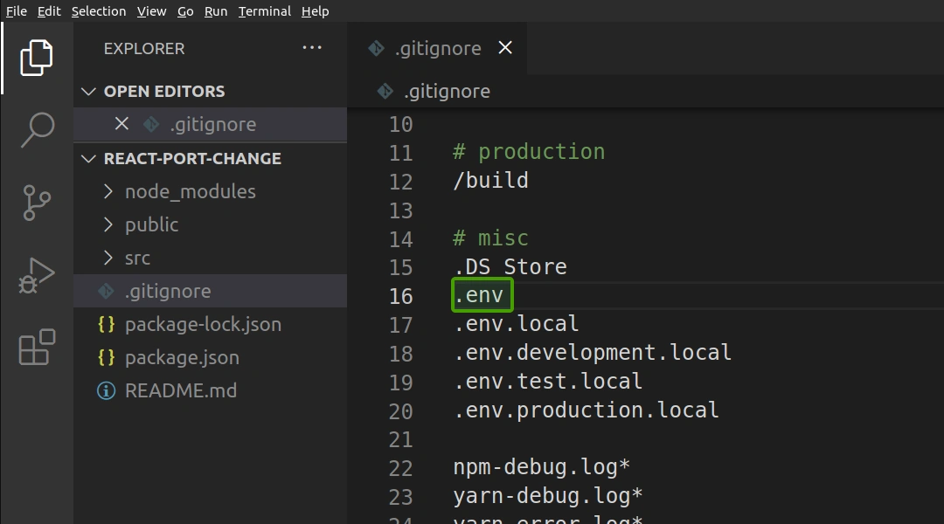Close .gitignore in Open Editors list
The image size is (944, 524).
coord(121,124)
